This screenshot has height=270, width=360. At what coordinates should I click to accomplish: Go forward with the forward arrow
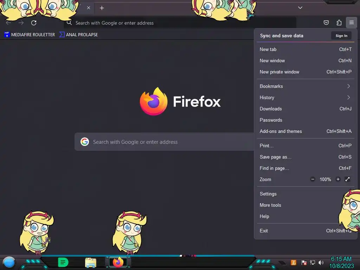click(21, 23)
